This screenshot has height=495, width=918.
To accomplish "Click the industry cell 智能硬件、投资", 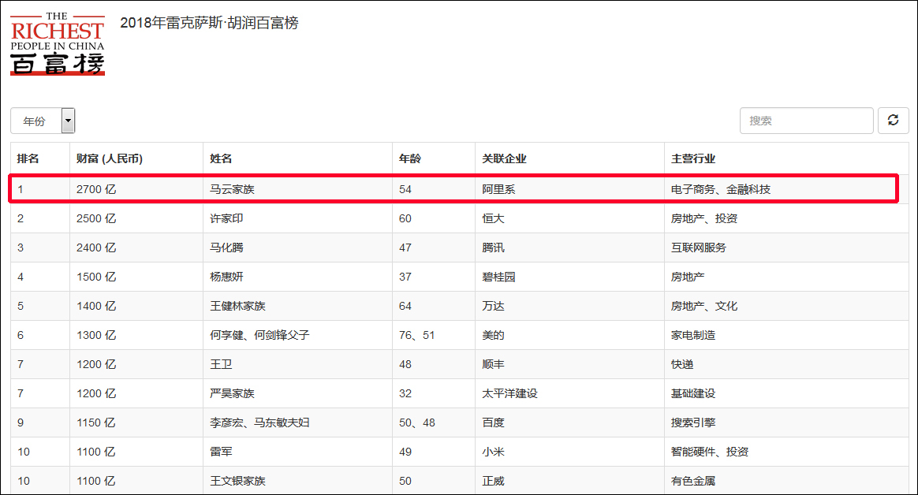I will tap(710, 452).
